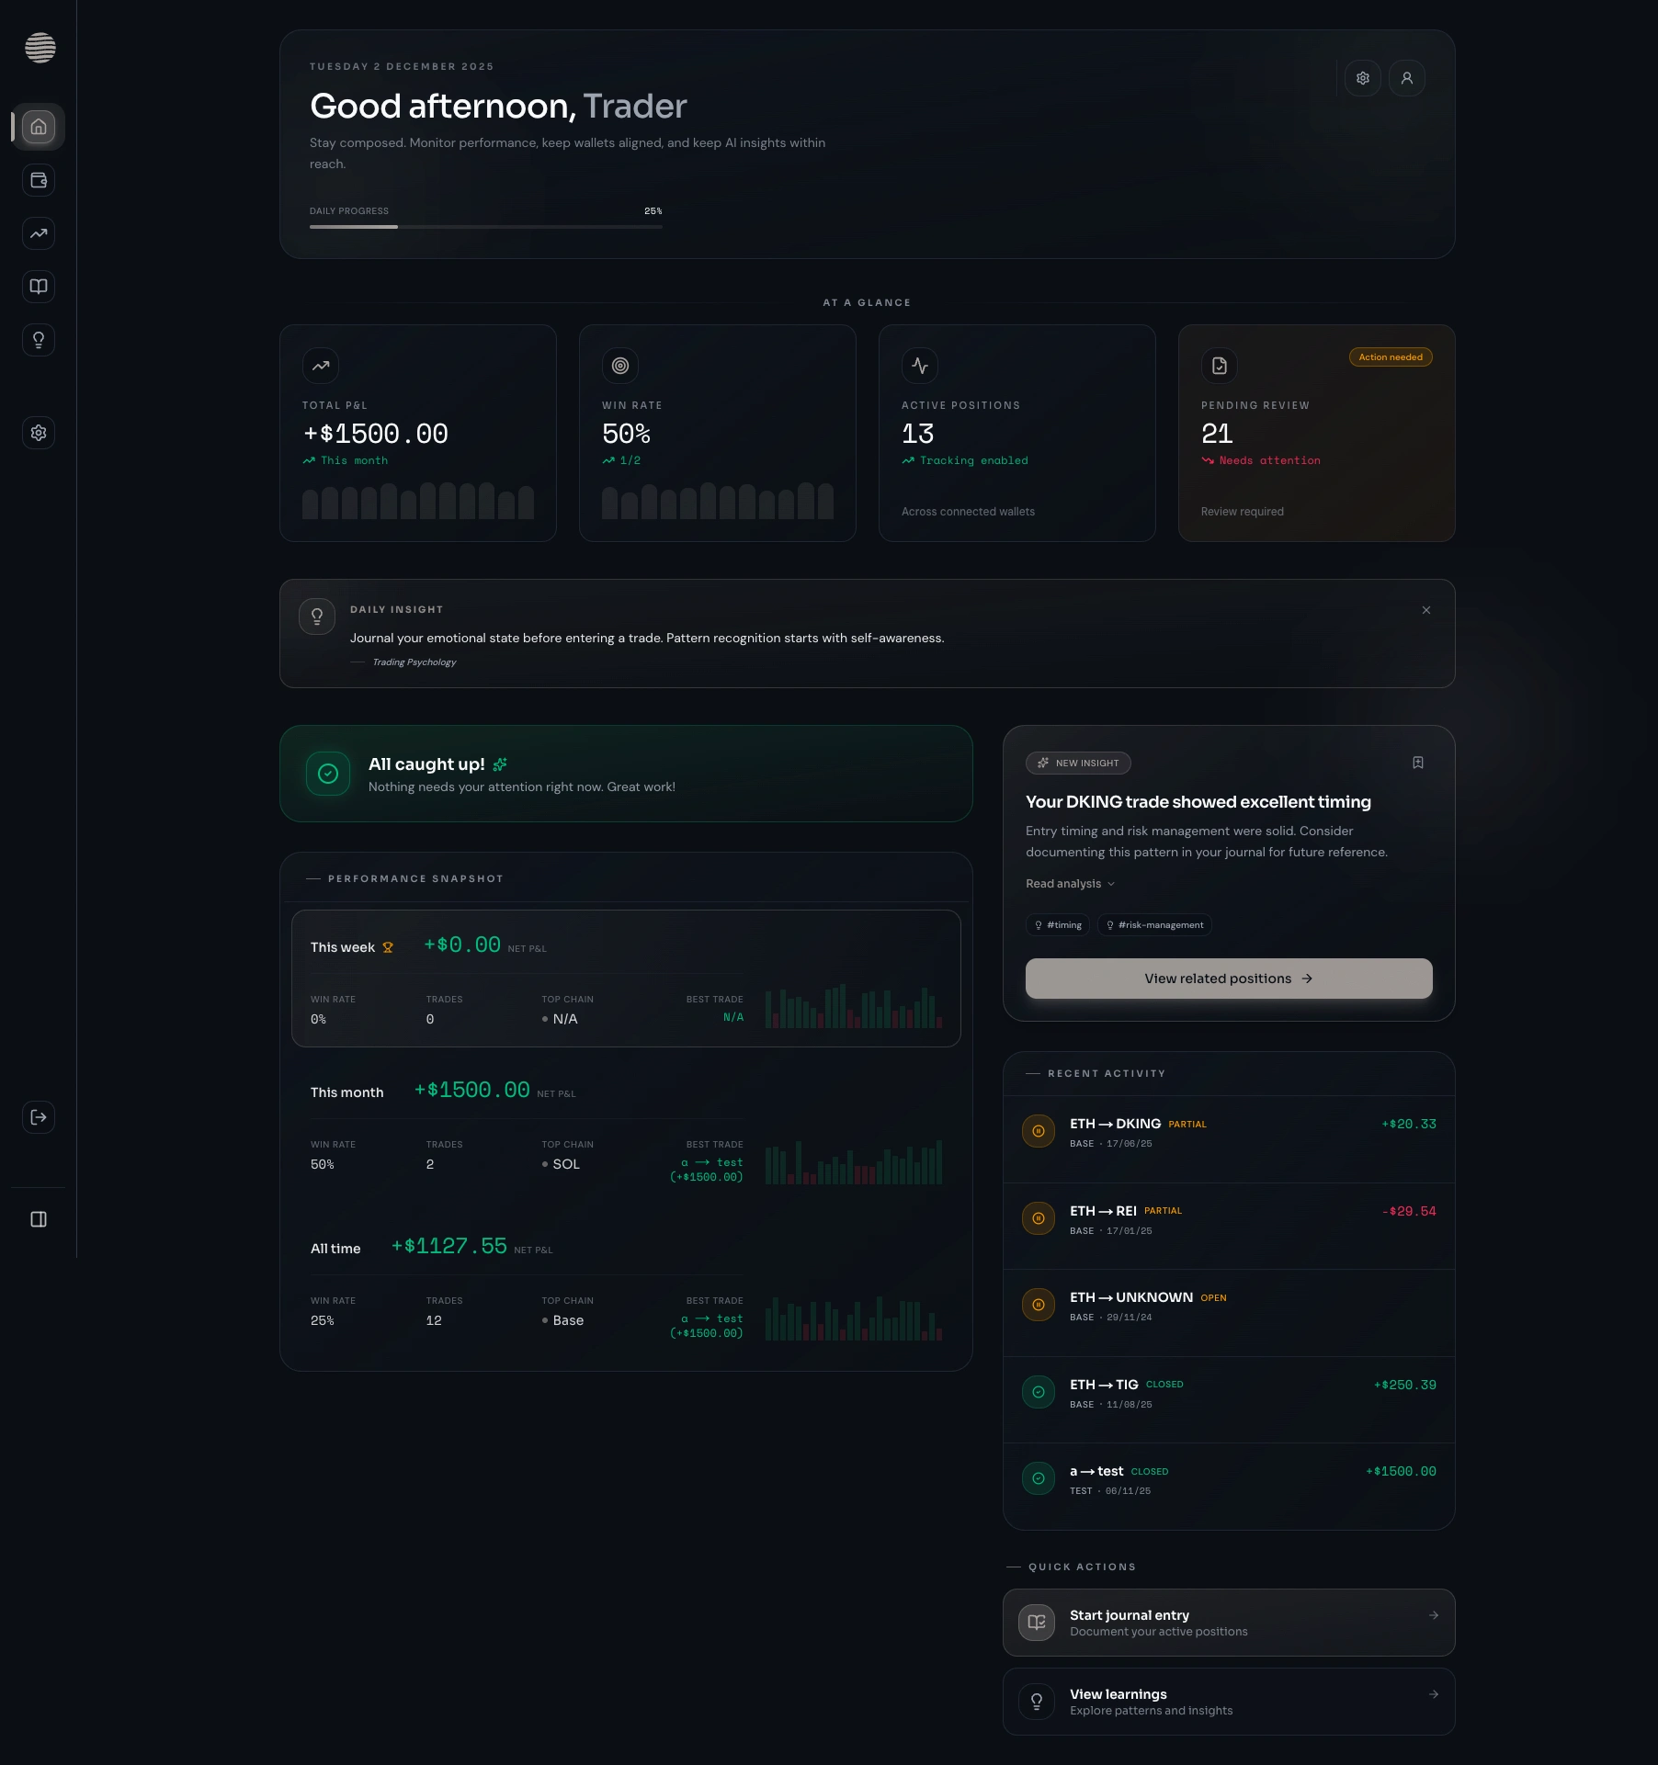
Task: Select the #timing tag
Action: click(x=1057, y=925)
